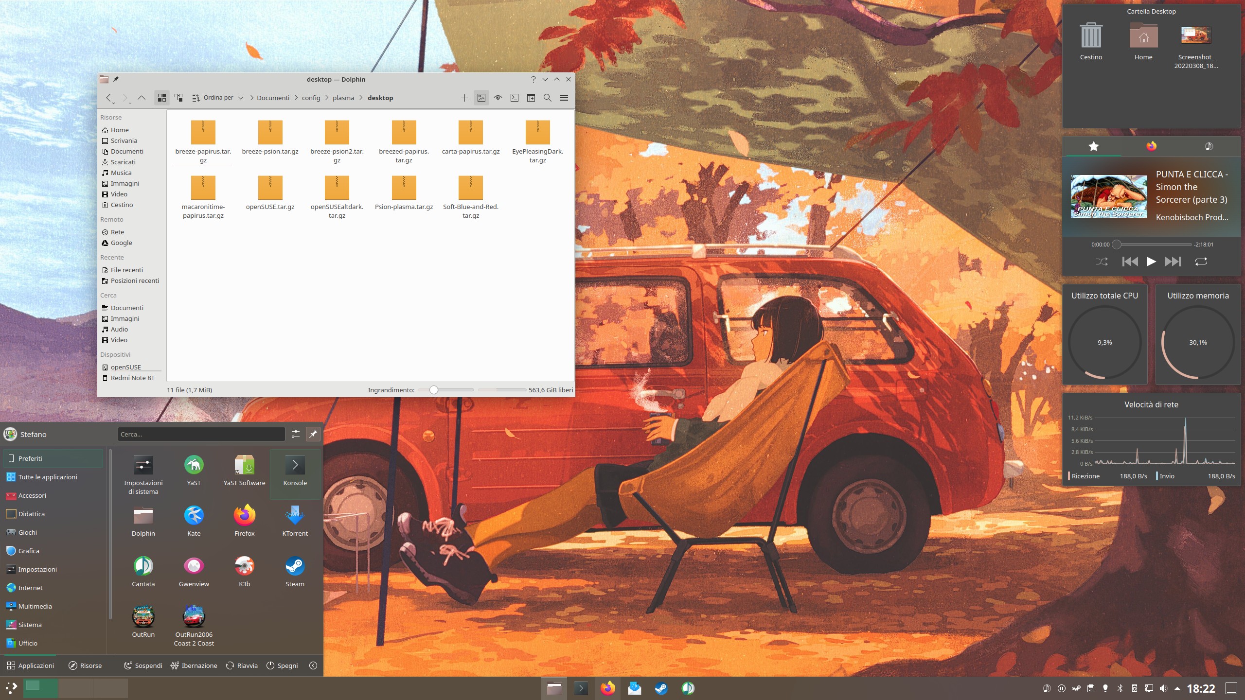
Task: Click the free disk space bar
Action: pyautogui.click(x=501, y=390)
